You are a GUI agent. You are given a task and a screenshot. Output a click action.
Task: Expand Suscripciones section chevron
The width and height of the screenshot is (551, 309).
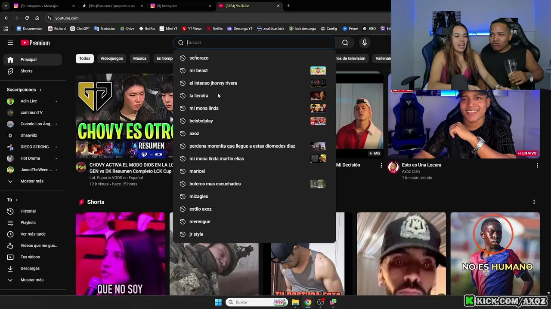point(40,90)
